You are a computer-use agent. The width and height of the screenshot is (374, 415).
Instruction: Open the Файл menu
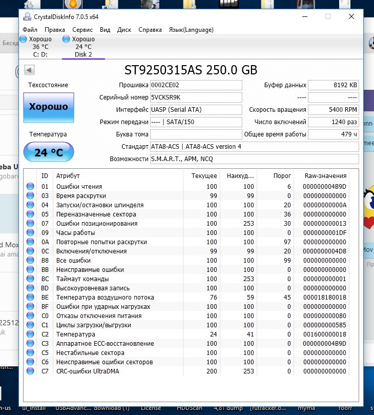[x=30, y=30]
